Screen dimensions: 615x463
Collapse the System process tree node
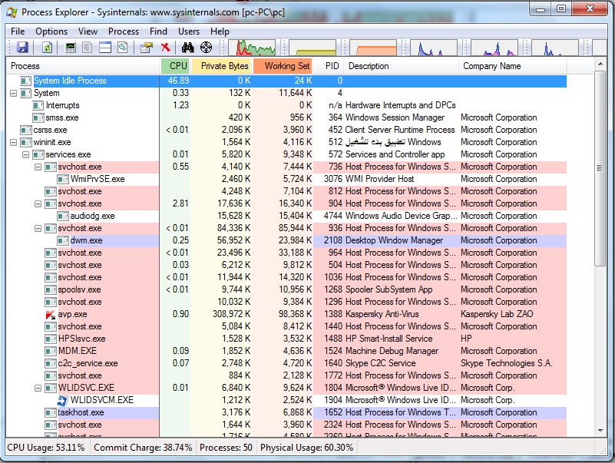14,93
